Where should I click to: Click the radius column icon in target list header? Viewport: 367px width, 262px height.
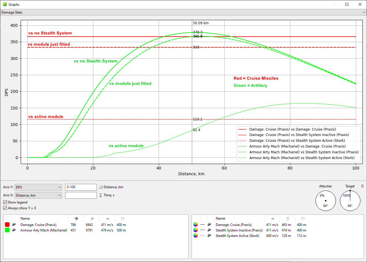click(302, 218)
